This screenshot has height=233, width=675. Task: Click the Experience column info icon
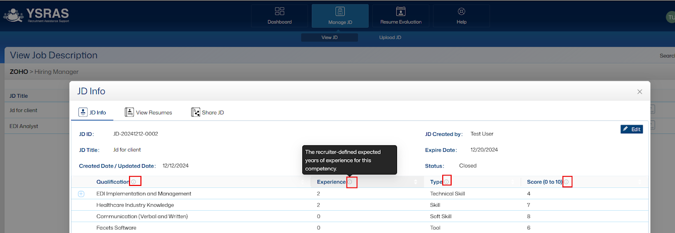350,182
